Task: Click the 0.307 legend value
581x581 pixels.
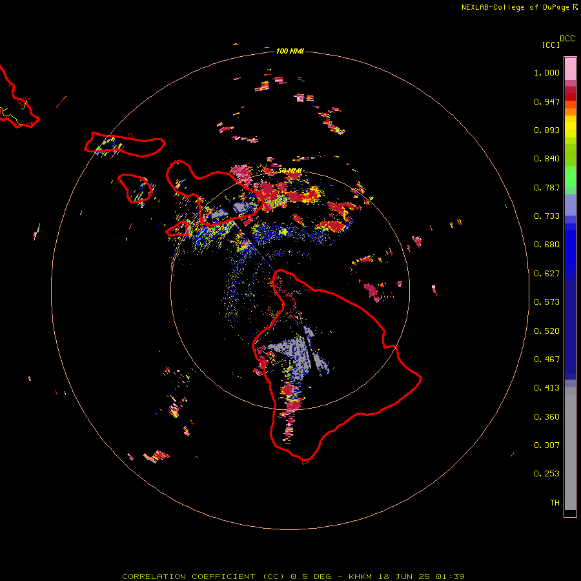Action: [547, 445]
